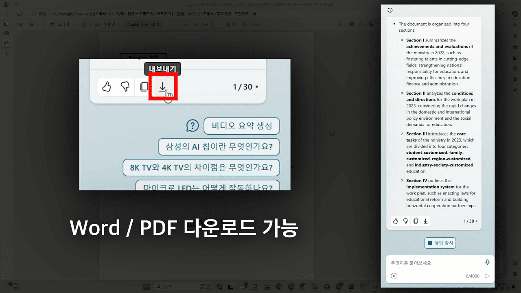Dislike the Copilot response with thumbs down
This screenshot has width=521, height=293.
(405, 221)
